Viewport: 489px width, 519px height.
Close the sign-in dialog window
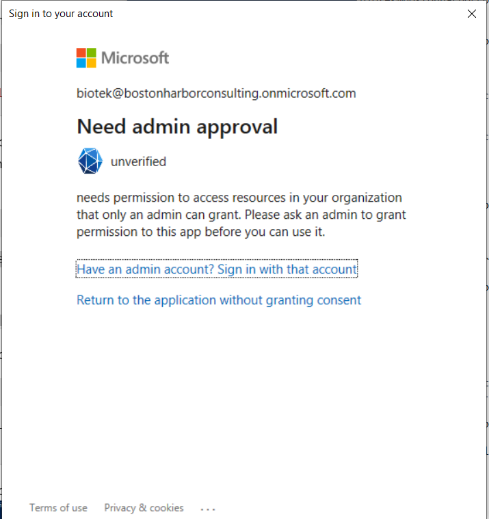pos(471,14)
